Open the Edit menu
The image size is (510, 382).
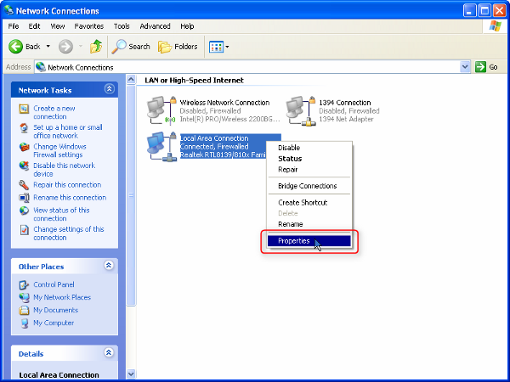coord(34,26)
